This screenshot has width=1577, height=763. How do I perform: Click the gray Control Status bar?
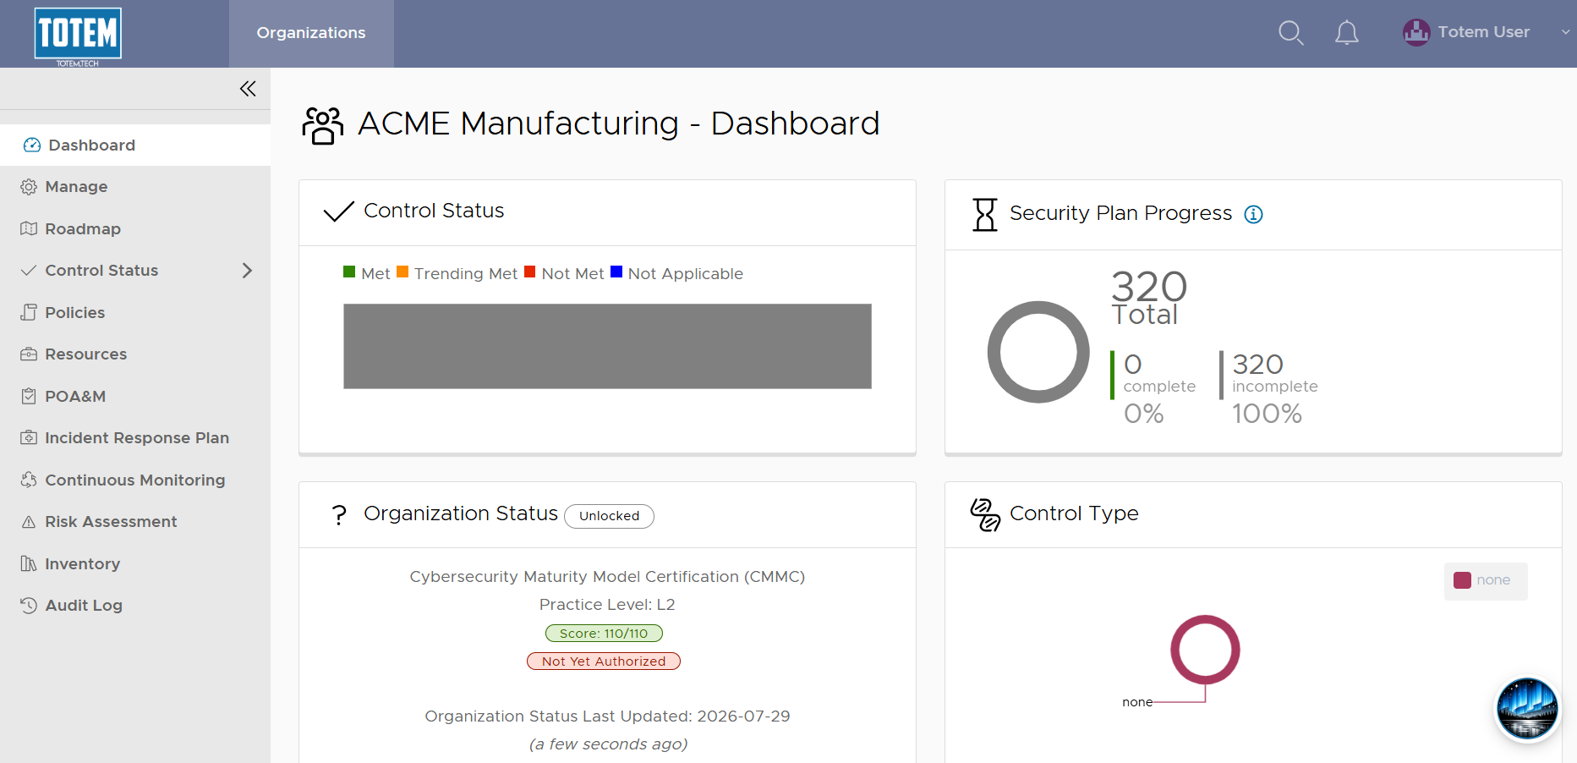coord(607,346)
